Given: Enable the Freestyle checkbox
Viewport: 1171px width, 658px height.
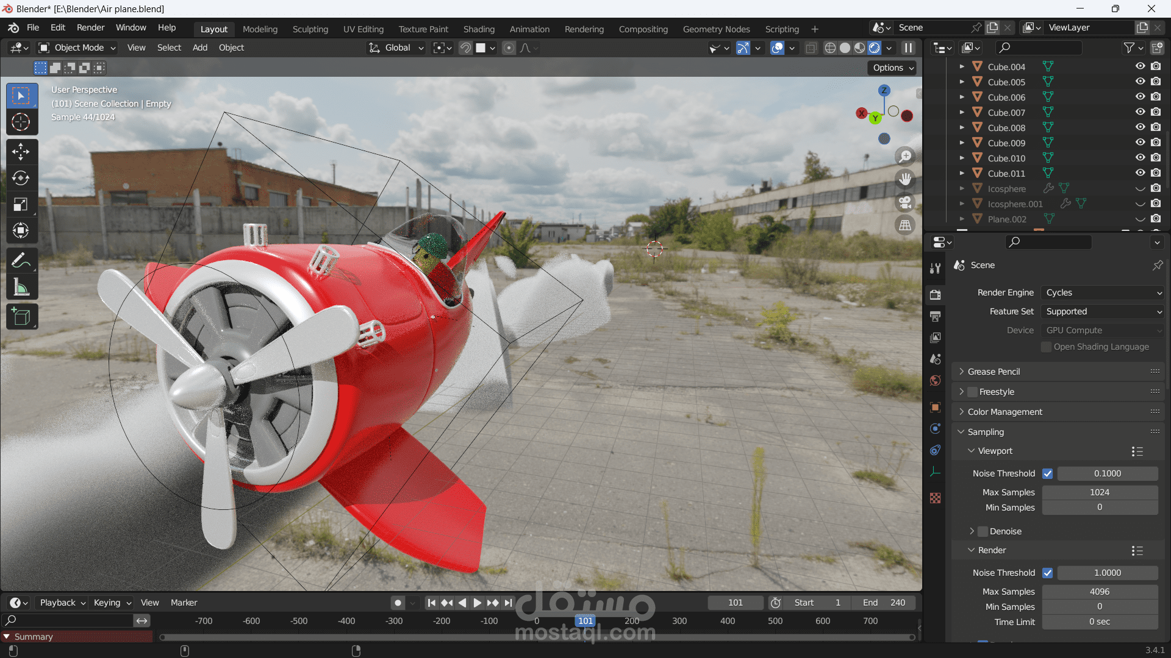Looking at the screenshot, I should (972, 392).
